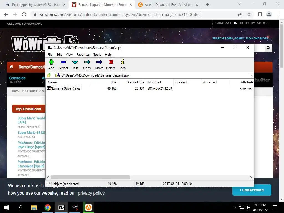Click the left scroll arrow in 7-Zip list

click(48, 177)
